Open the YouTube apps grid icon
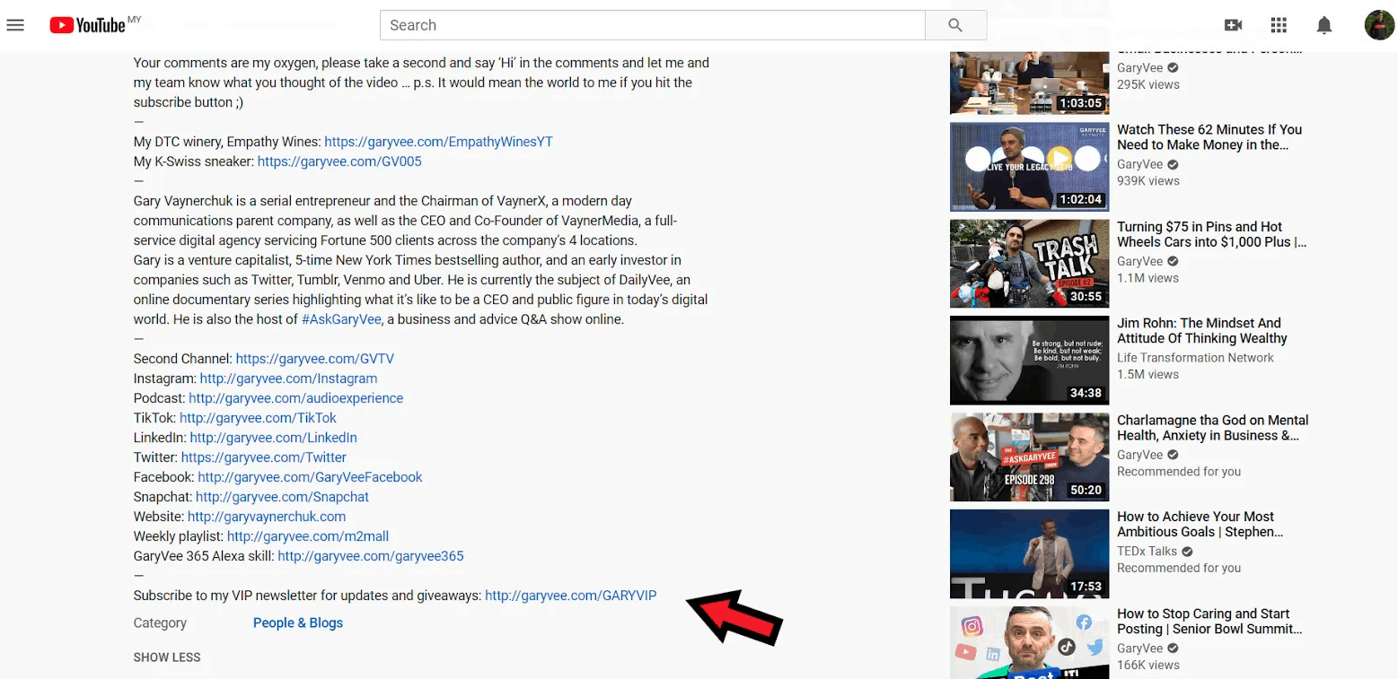The height and width of the screenshot is (679, 1398). [1279, 25]
